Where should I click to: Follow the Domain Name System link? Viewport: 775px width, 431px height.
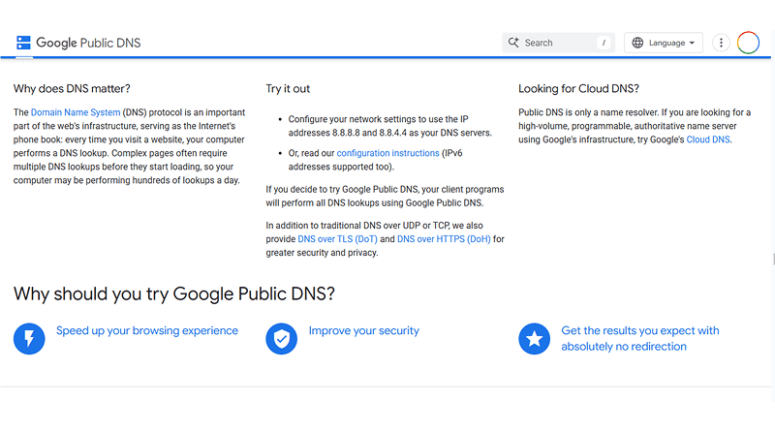tap(76, 112)
